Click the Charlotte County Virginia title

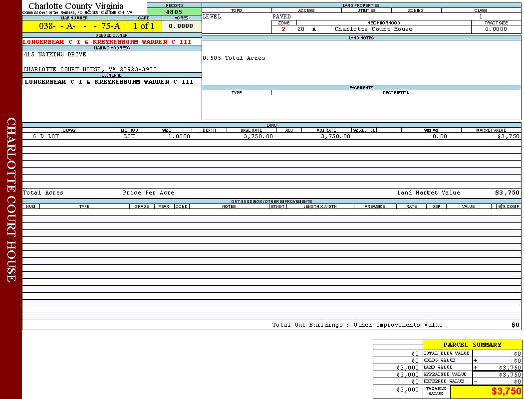pyautogui.click(x=76, y=6)
